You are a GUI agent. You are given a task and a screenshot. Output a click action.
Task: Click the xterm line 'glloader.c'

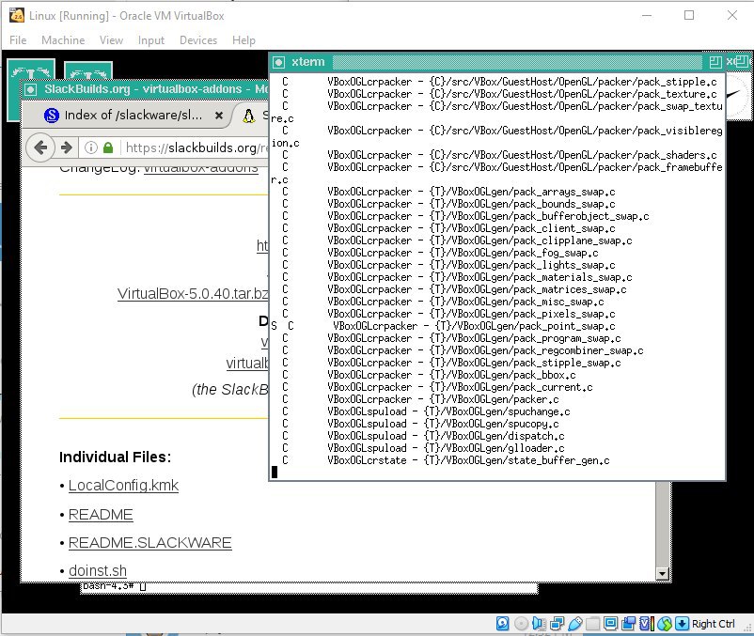[423, 448]
